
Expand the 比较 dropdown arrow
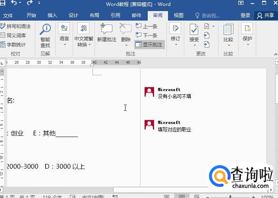(x=229, y=46)
